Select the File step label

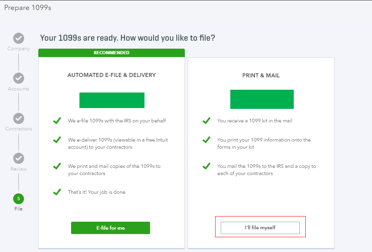tap(18, 209)
